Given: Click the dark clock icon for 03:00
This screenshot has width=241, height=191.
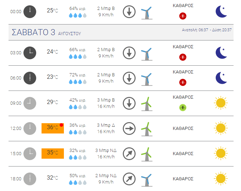Looking at the screenshot, I should click(30, 53).
